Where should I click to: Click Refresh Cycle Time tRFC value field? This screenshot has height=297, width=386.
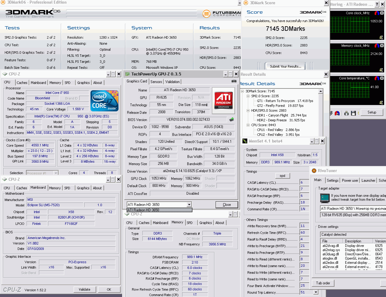tap(305, 232)
